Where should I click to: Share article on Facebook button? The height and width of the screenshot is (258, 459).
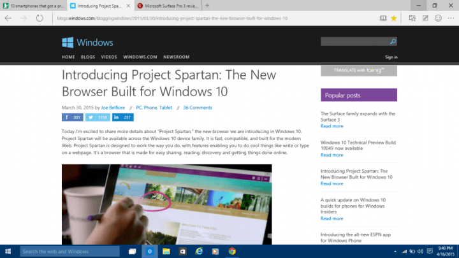pos(72,117)
